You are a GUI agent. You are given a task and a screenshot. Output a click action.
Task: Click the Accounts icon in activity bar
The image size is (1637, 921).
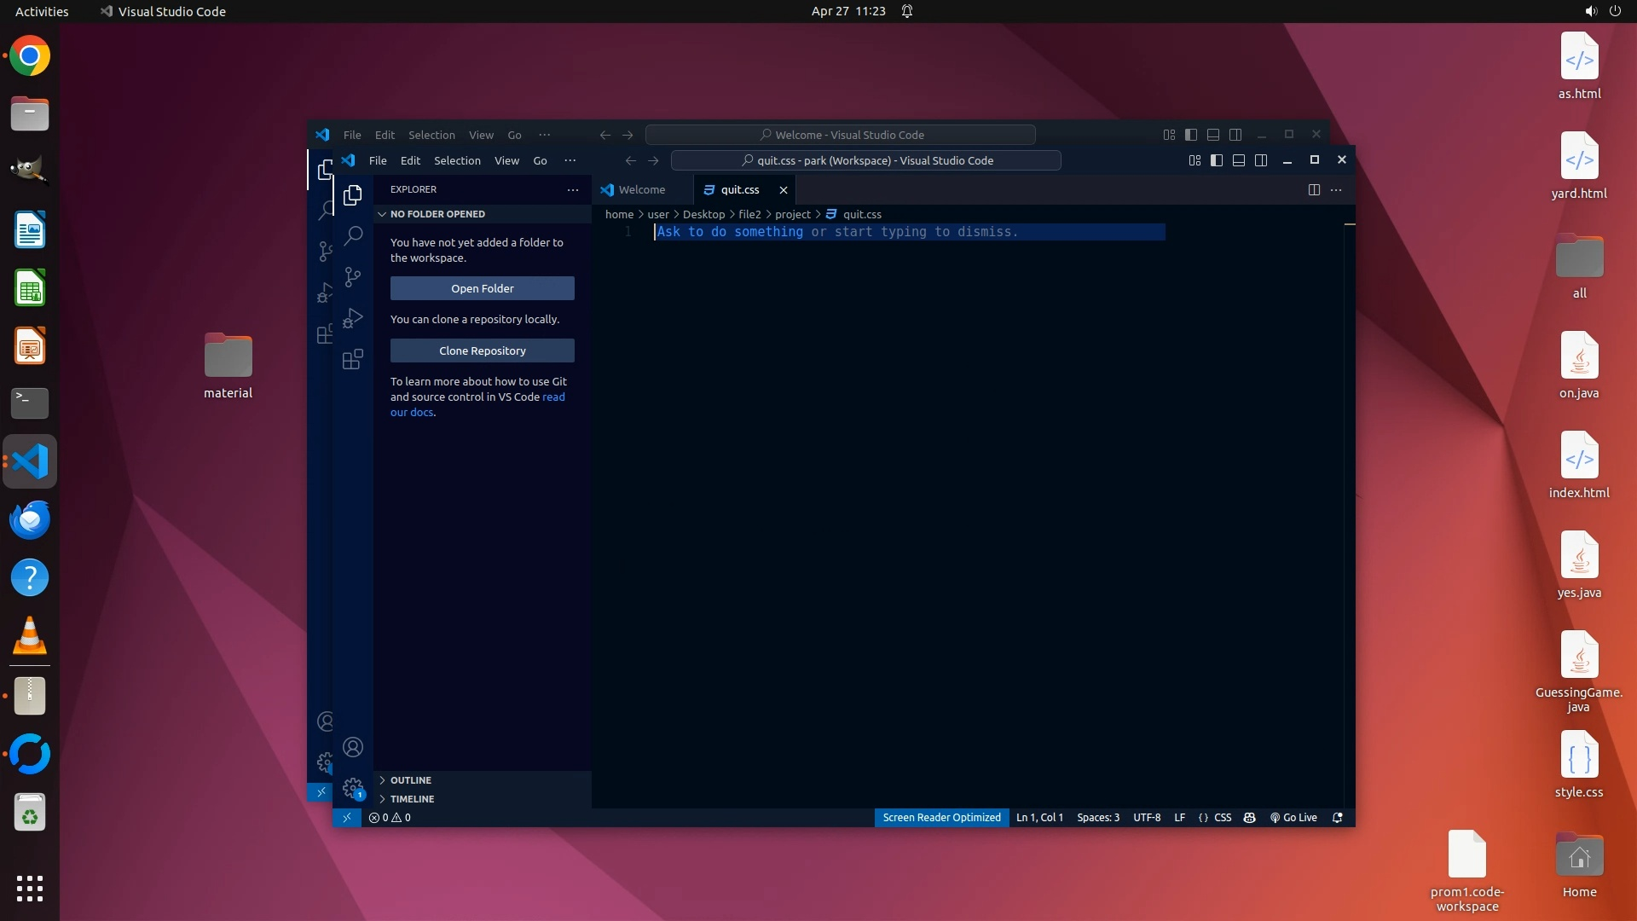pyautogui.click(x=353, y=748)
